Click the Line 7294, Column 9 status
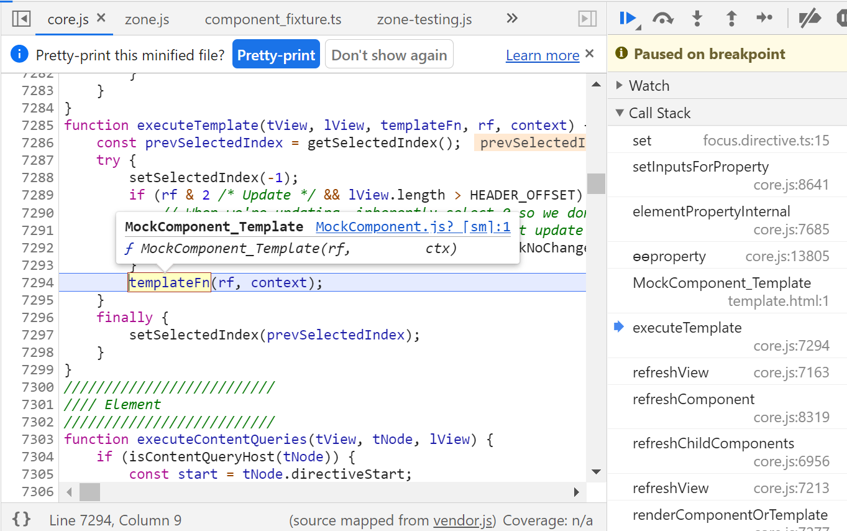Viewport: 847px width, 531px height. (x=116, y=520)
